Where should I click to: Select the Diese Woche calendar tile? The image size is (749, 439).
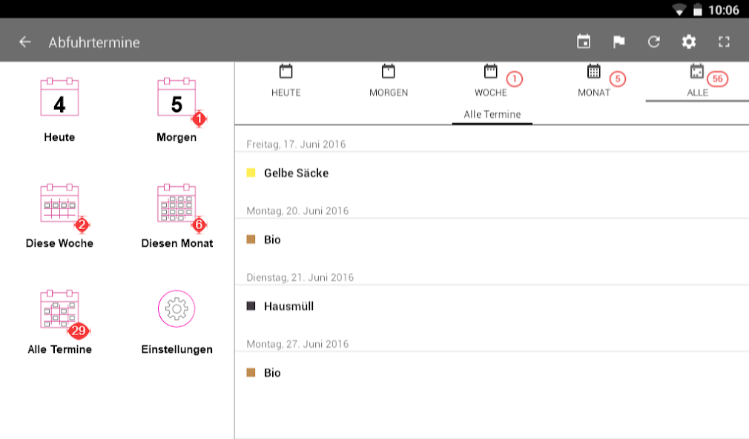(x=59, y=216)
